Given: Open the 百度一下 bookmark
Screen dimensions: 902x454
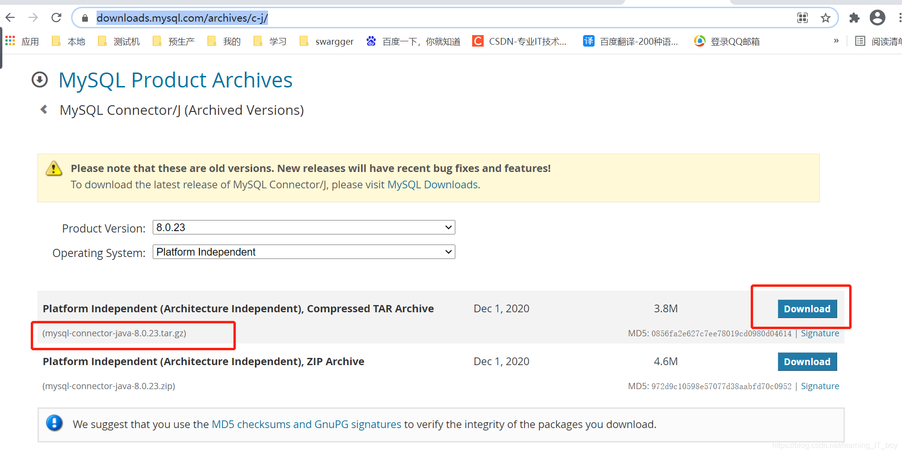Looking at the screenshot, I should pyautogui.click(x=413, y=41).
